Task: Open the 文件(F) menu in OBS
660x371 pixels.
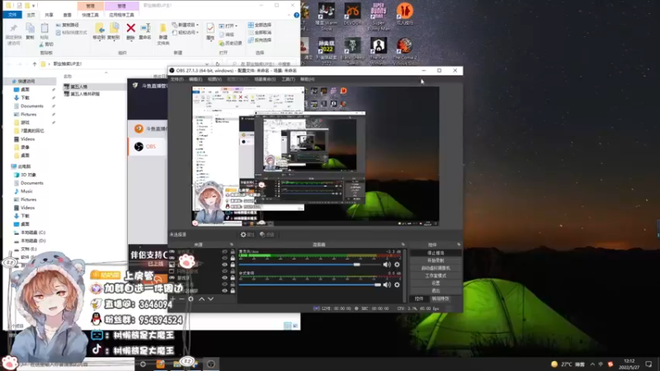Action: click(177, 79)
